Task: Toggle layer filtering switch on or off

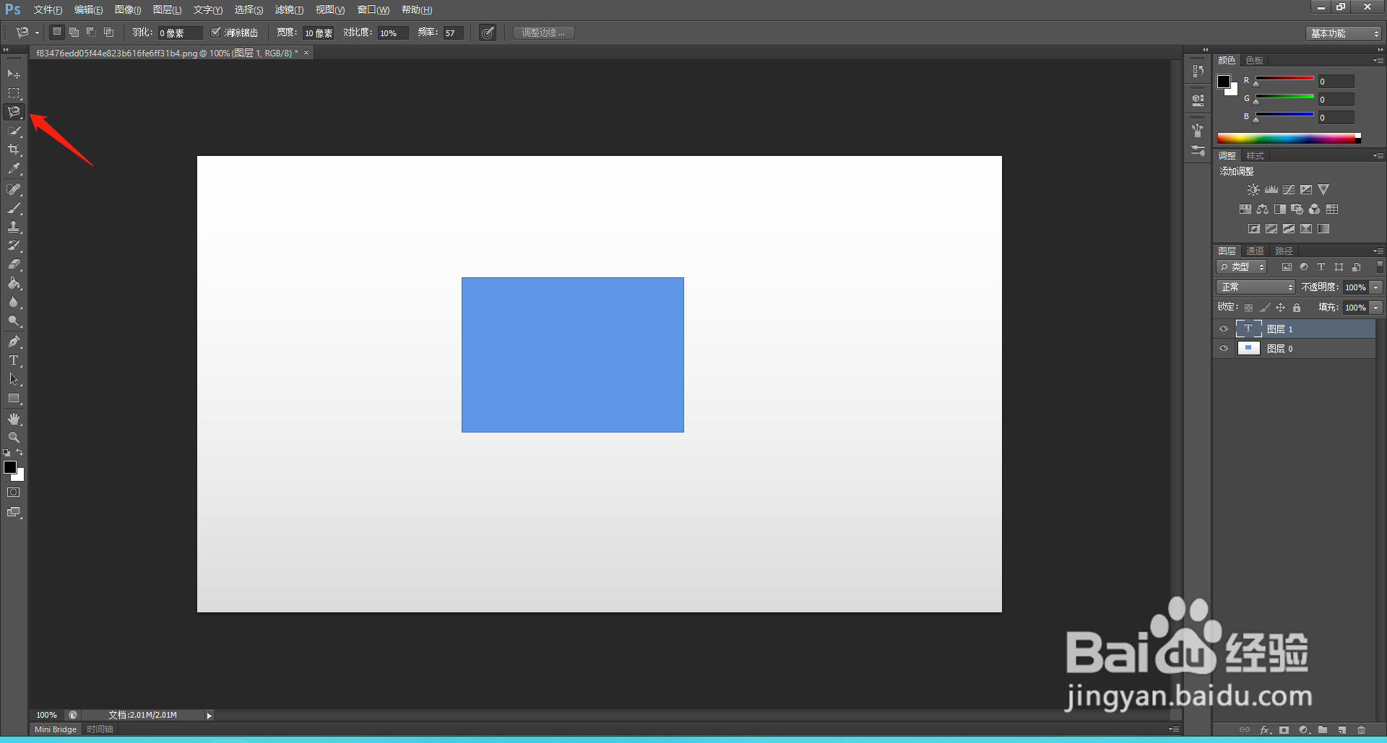Action: pyautogui.click(x=1380, y=266)
